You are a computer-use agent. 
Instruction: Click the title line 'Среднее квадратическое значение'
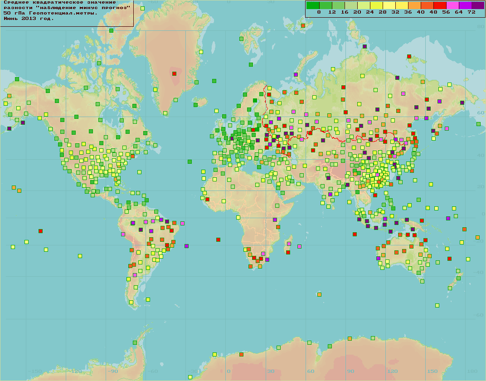[60, 2]
